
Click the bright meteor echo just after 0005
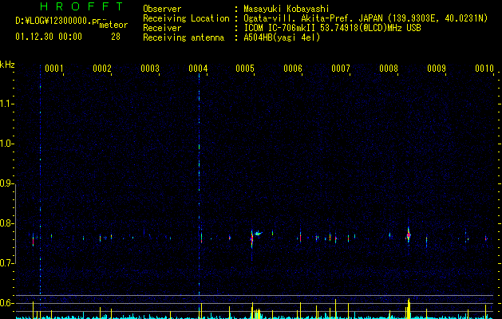[252, 238]
